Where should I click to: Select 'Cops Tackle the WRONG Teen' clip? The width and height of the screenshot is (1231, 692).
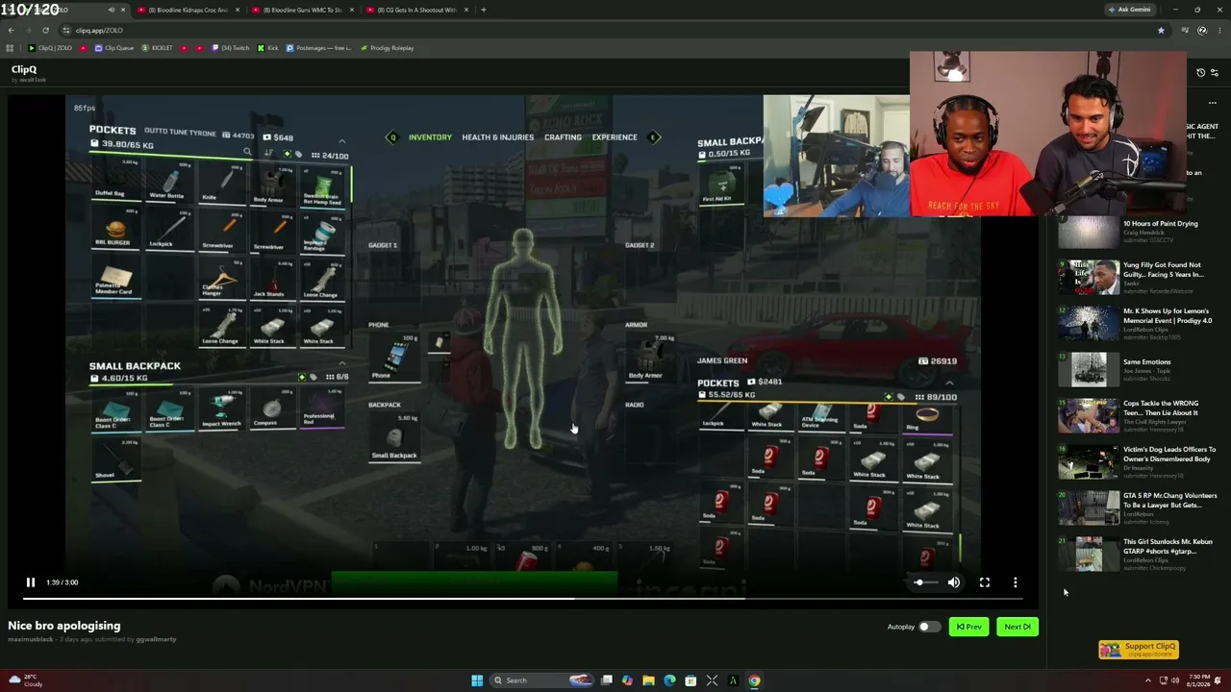click(1137, 415)
